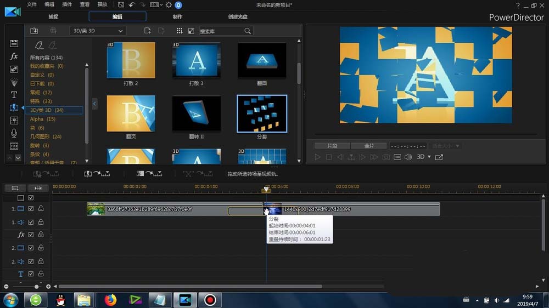Toggle audio track 1 enable checkbox
The height and width of the screenshot is (308, 549).
click(x=31, y=222)
